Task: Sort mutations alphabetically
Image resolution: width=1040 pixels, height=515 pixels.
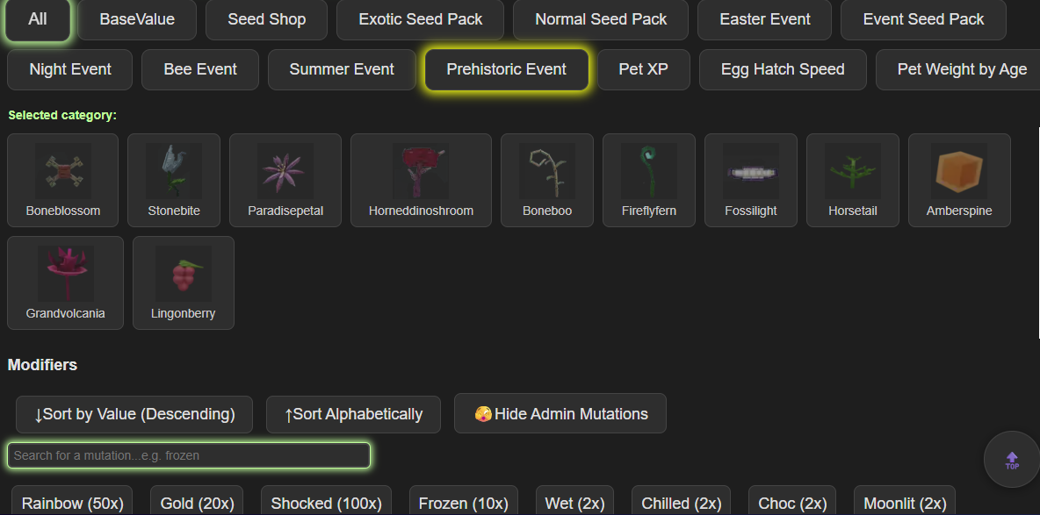Action: tap(353, 414)
